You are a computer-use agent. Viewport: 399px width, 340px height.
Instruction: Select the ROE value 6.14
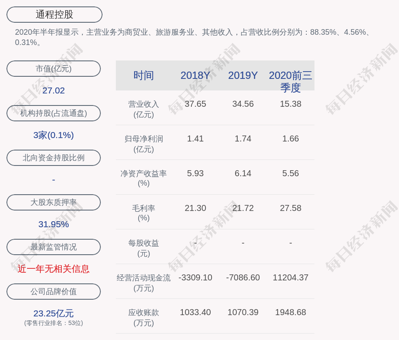(243, 174)
